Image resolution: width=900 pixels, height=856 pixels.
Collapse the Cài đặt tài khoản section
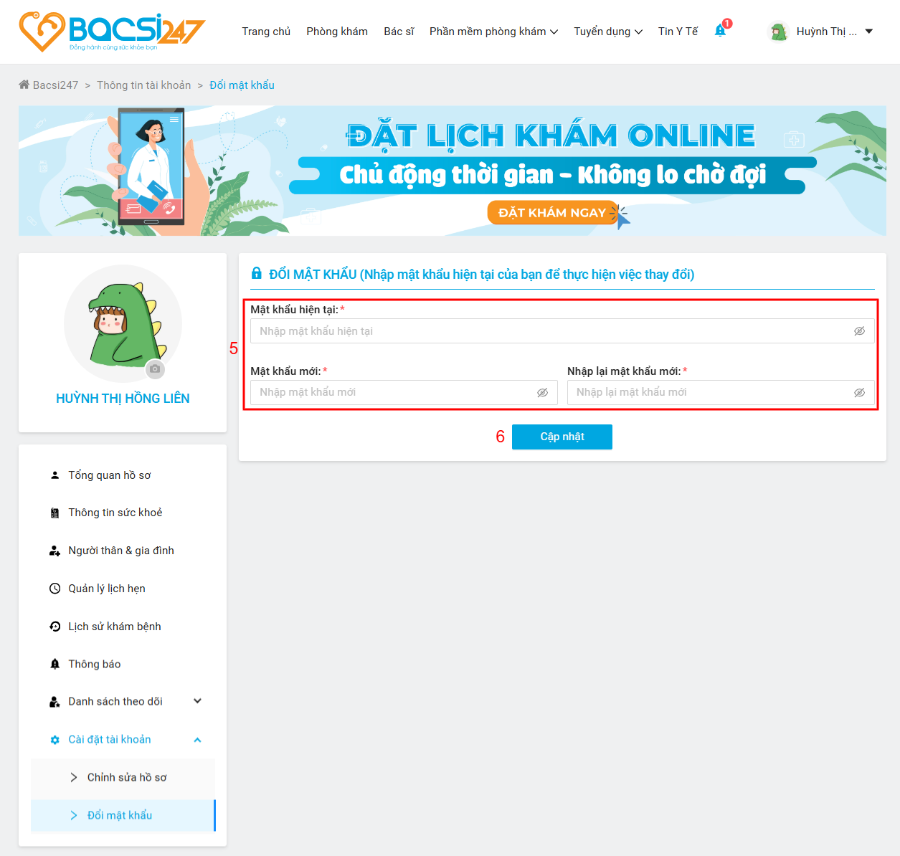coord(197,740)
